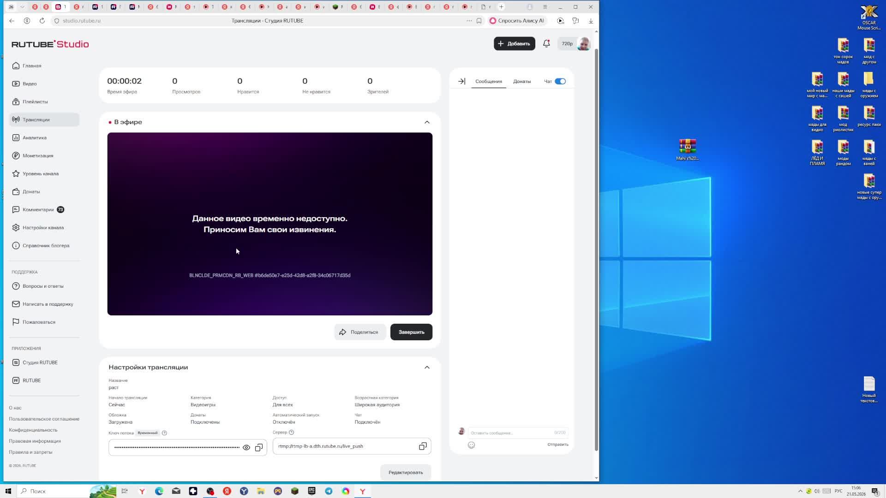Reveal the stream key with eye icon
886x498 pixels.
click(x=246, y=448)
